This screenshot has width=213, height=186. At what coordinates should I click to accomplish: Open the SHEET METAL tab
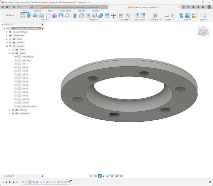click(65, 11)
